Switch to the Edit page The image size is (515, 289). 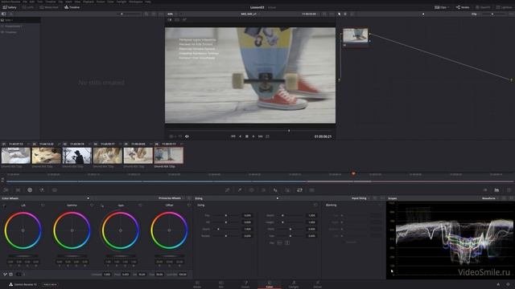click(221, 284)
